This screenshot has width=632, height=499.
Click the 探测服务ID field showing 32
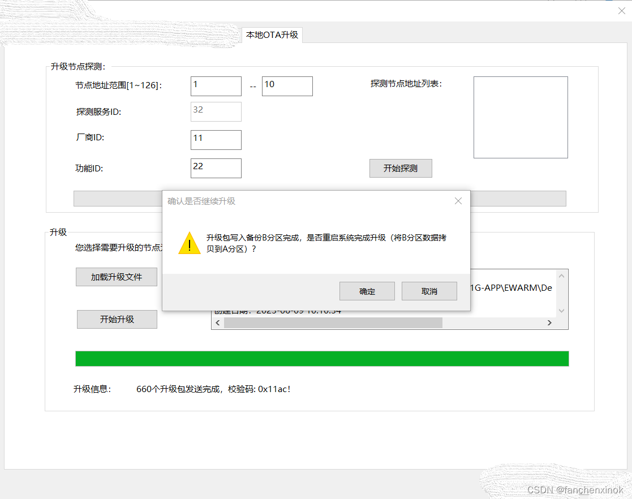[216, 111]
